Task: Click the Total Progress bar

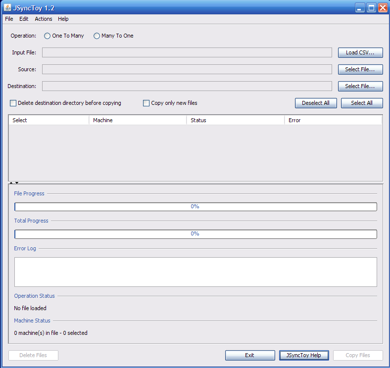Action: click(195, 234)
